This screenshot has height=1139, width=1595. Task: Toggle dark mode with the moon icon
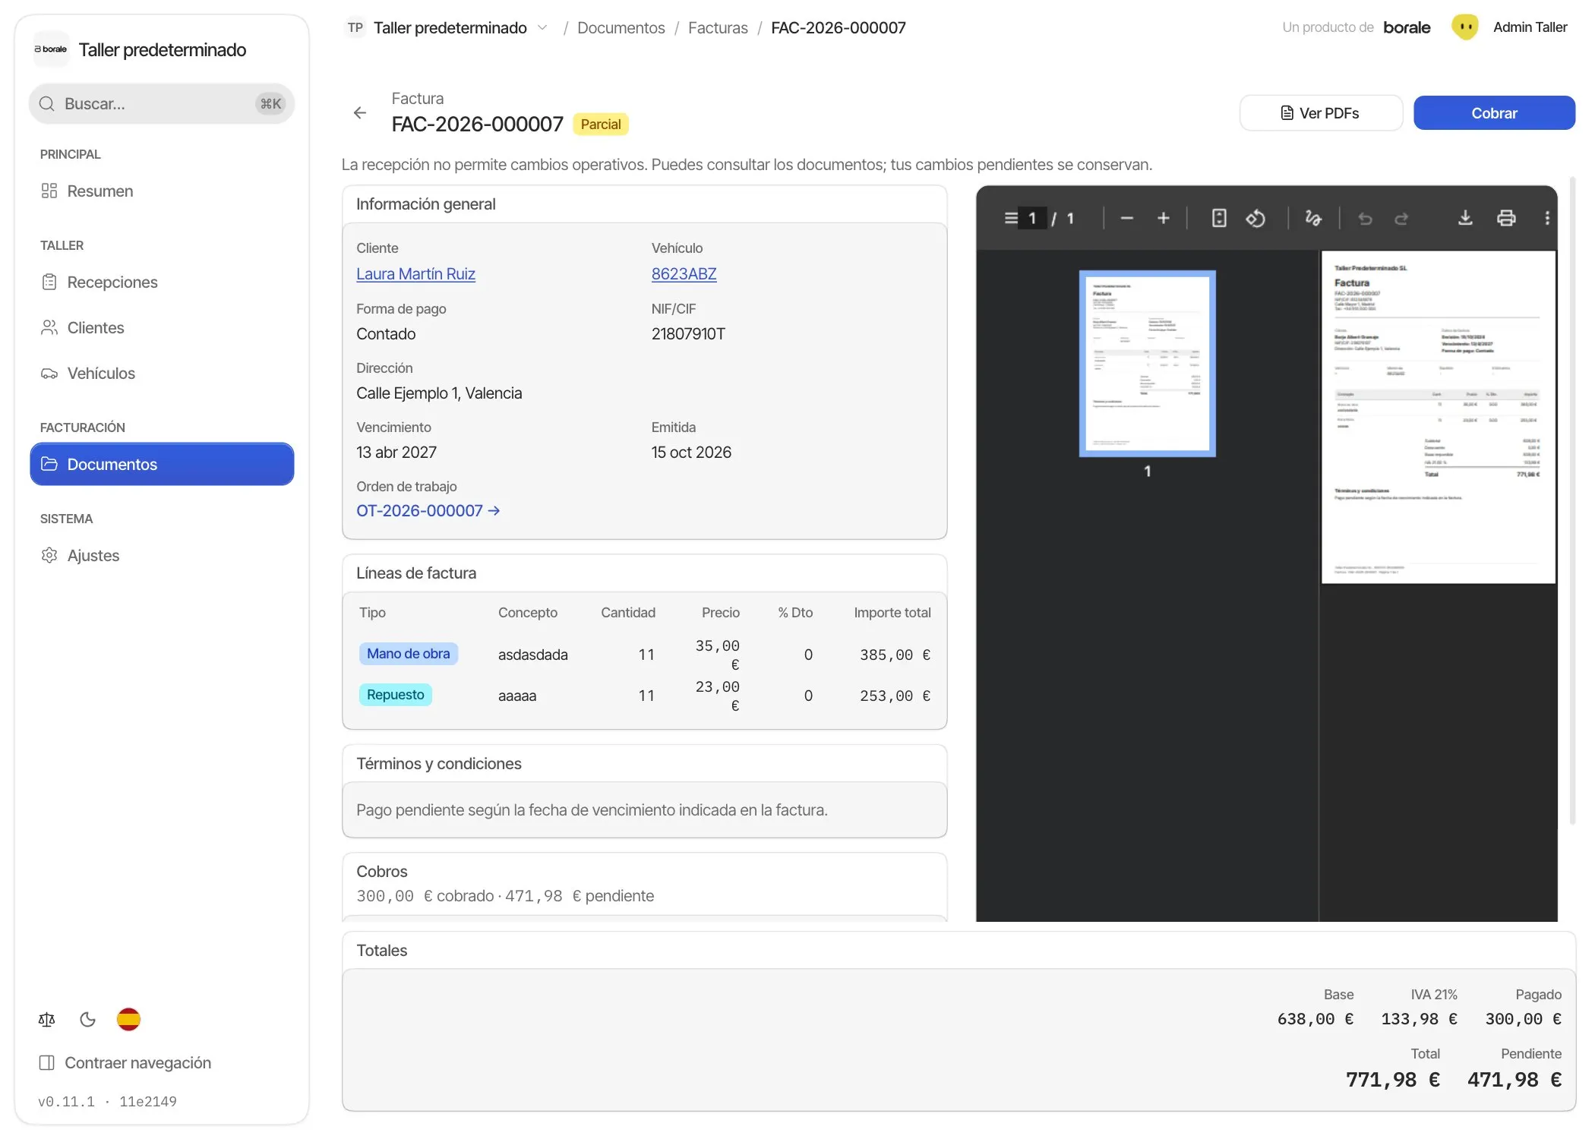pyautogui.click(x=88, y=1019)
